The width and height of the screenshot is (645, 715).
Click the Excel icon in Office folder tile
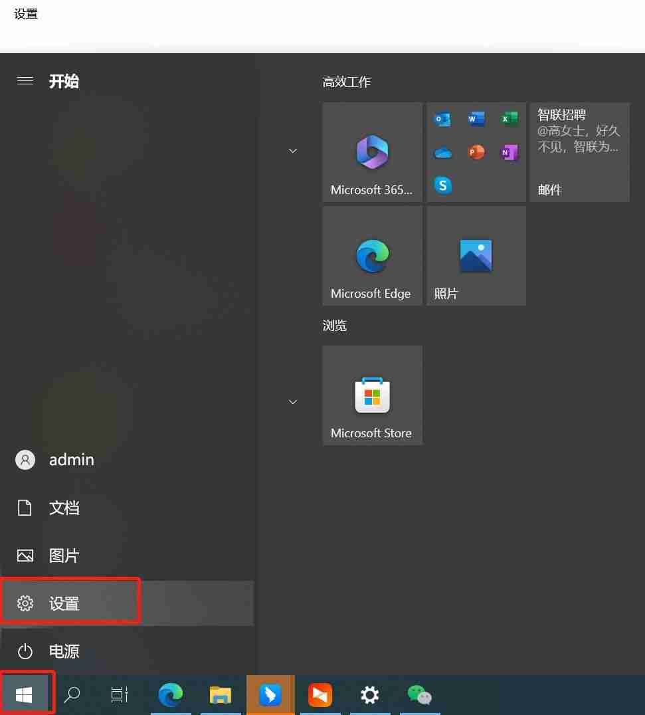coord(509,120)
